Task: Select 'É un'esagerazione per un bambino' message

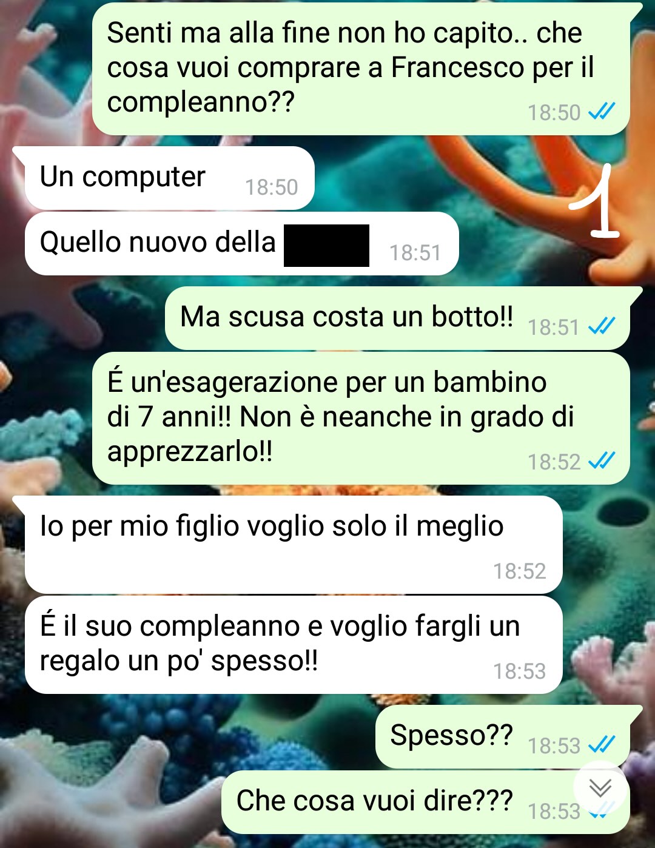Action: point(361,418)
